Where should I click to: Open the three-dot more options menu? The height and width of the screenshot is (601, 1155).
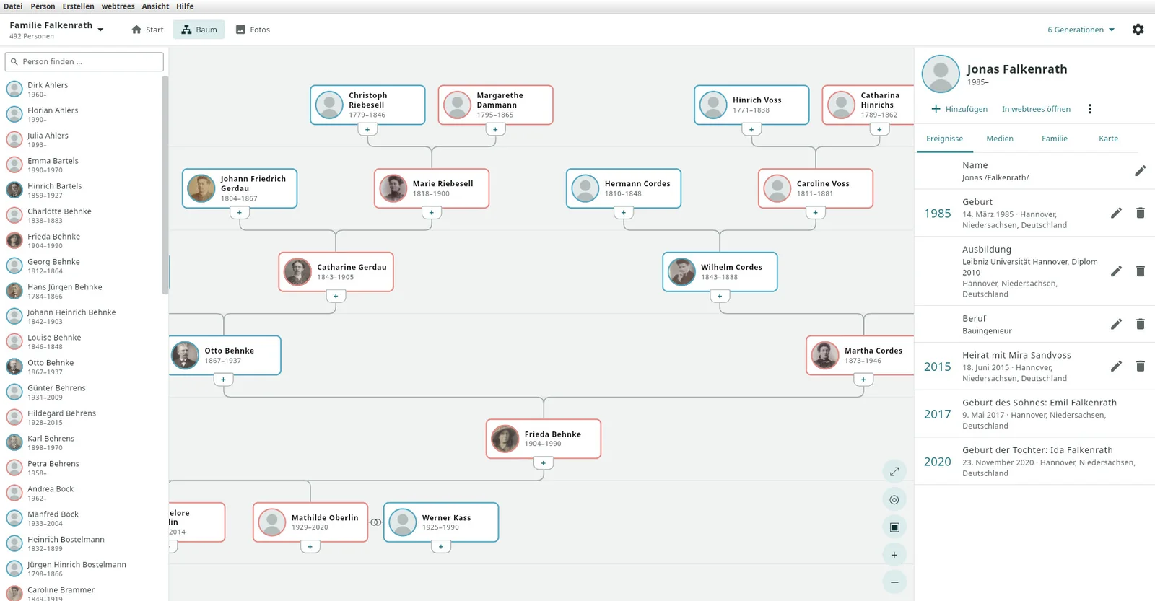pyautogui.click(x=1090, y=109)
